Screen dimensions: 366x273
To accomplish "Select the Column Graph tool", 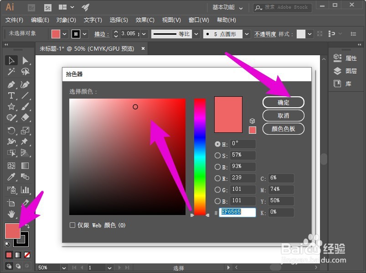I will [25, 189].
